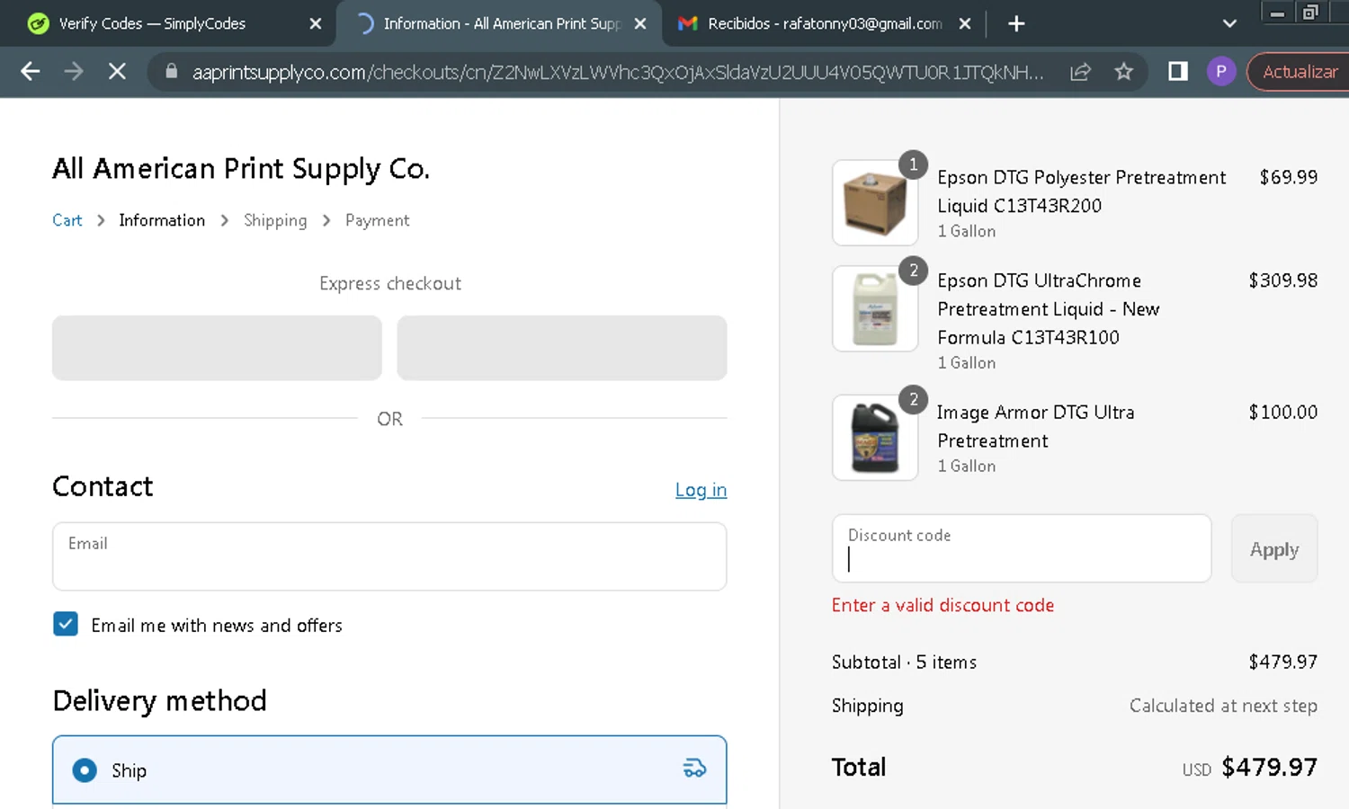Click the browser forward arrow
Screen dimensions: 1349x809
(x=74, y=72)
